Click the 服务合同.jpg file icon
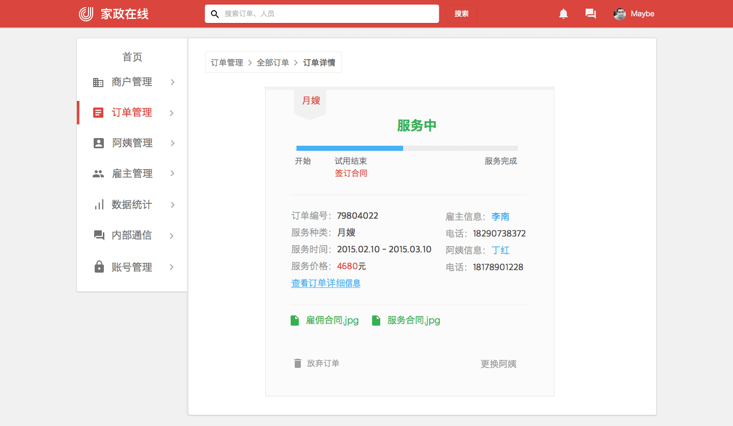733x426 pixels. click(376, 321)
